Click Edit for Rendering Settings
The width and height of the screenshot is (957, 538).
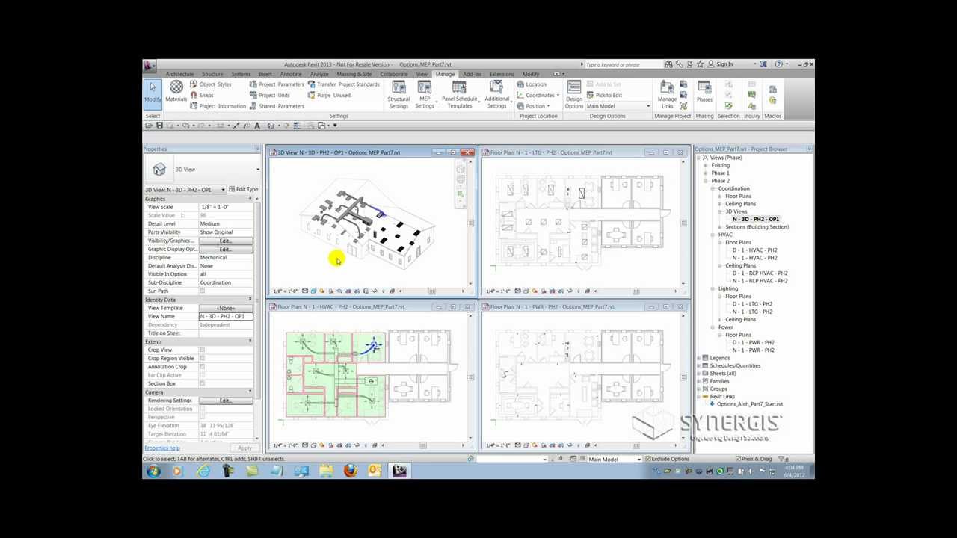(x=225, y=401)
